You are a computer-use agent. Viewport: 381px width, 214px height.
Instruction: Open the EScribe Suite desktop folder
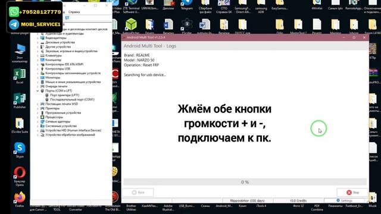click(x=20, y=125)
